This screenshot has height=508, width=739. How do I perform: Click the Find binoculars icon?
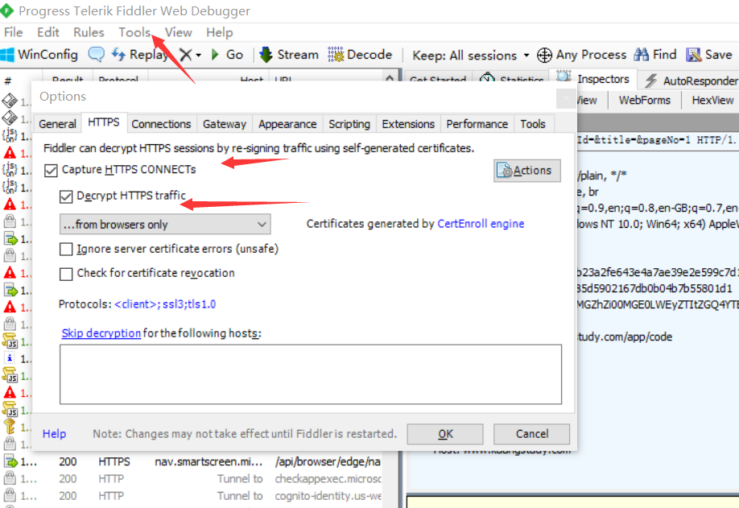pyautogui.click(x=642, y=55)
